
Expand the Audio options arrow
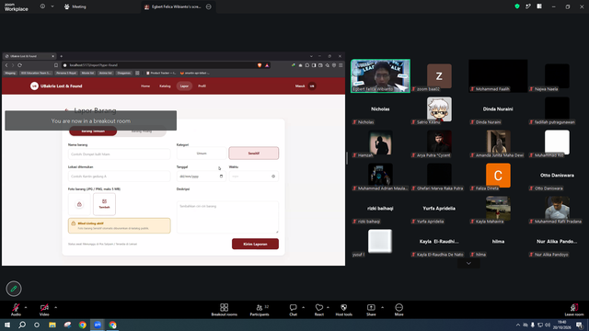point(26,307)
